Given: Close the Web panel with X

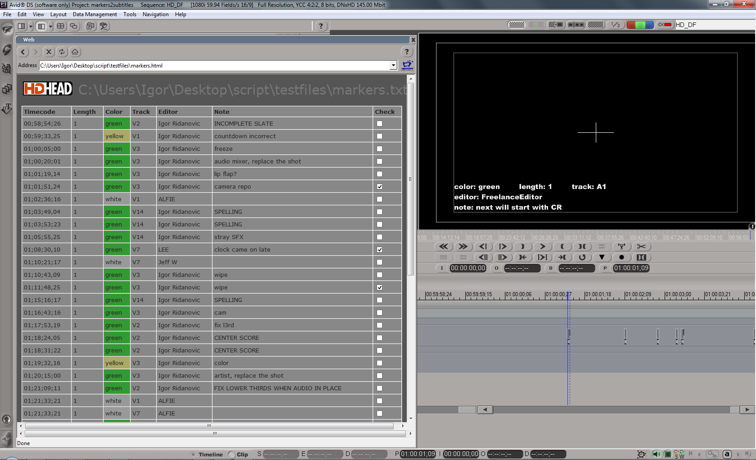Looking at the screenshot, I should [413, 40].
